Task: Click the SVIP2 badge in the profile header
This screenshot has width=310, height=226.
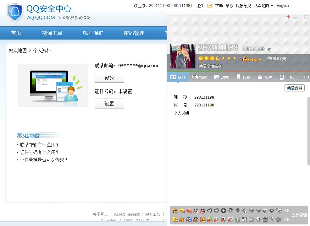Action: [x=252, y=59]
